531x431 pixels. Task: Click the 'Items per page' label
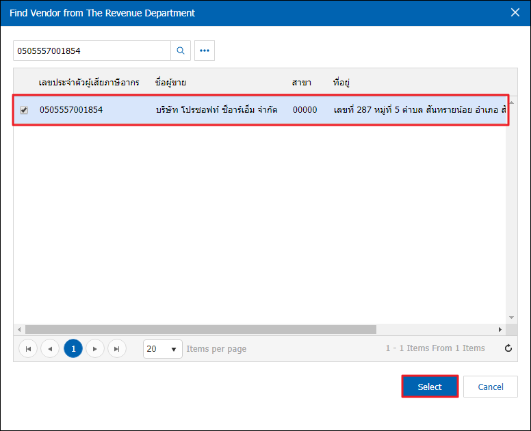pyautogui.click(x=216, y=349)
